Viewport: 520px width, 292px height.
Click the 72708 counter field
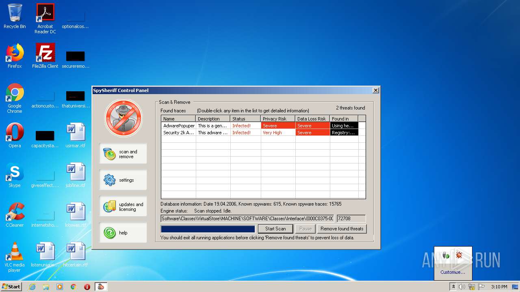(x=351, y=219)
